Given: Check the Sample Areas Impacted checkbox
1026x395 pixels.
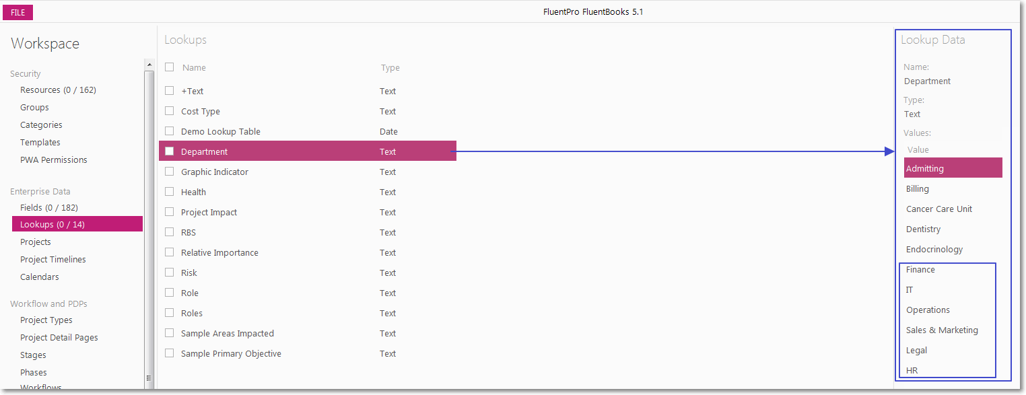Looking at the screenshot, I should 170,333.
